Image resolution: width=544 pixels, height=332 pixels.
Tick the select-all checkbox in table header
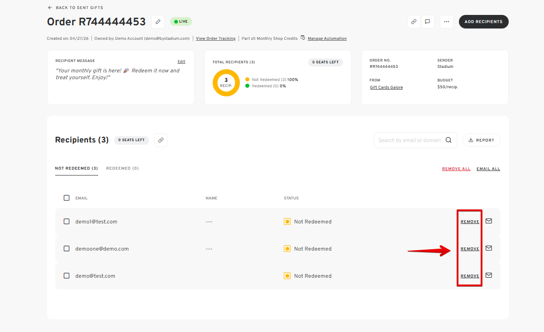[67, 198]
